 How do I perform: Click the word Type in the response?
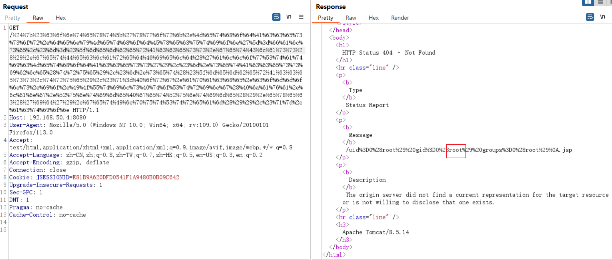coord(355,90)
